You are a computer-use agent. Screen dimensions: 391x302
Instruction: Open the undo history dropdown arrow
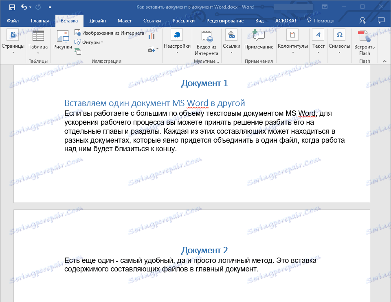(x=31, y=7)
